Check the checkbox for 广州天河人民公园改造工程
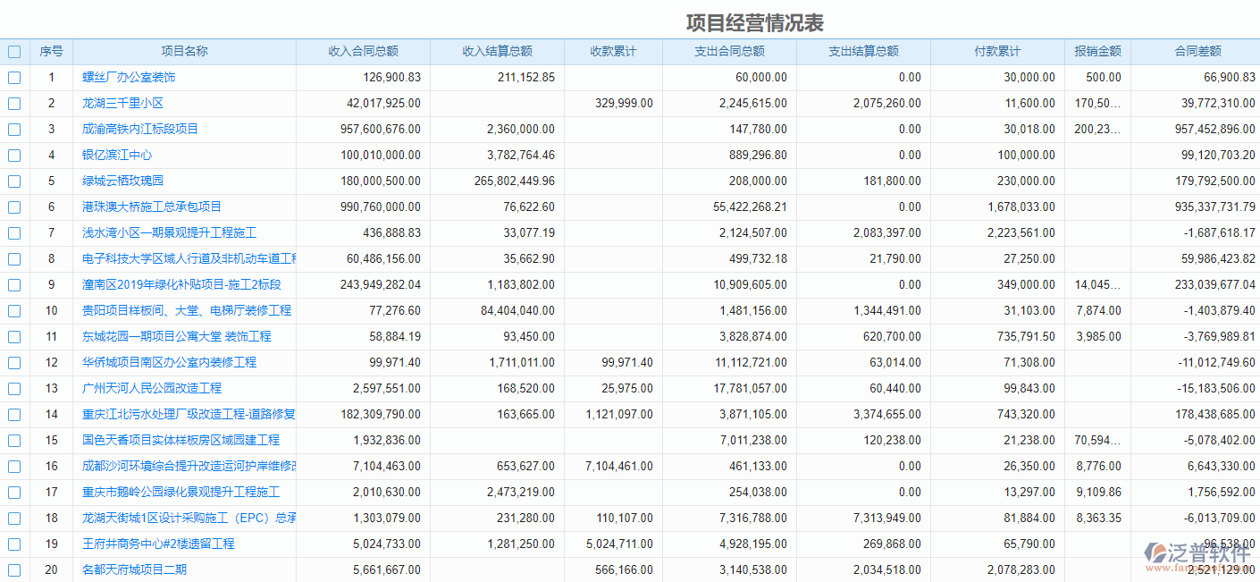The width and height of the screenshot is (1260, 582). tap(14, 388)
